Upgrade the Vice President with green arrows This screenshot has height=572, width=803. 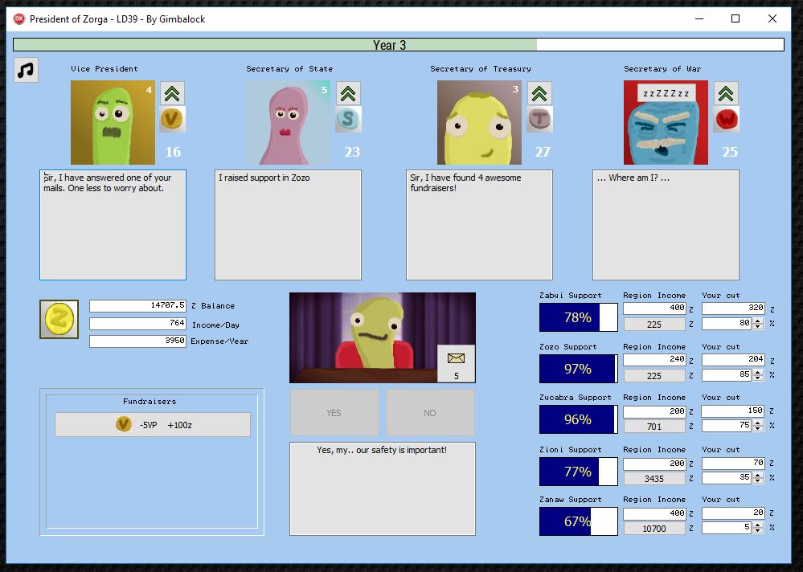click(172, 94)
